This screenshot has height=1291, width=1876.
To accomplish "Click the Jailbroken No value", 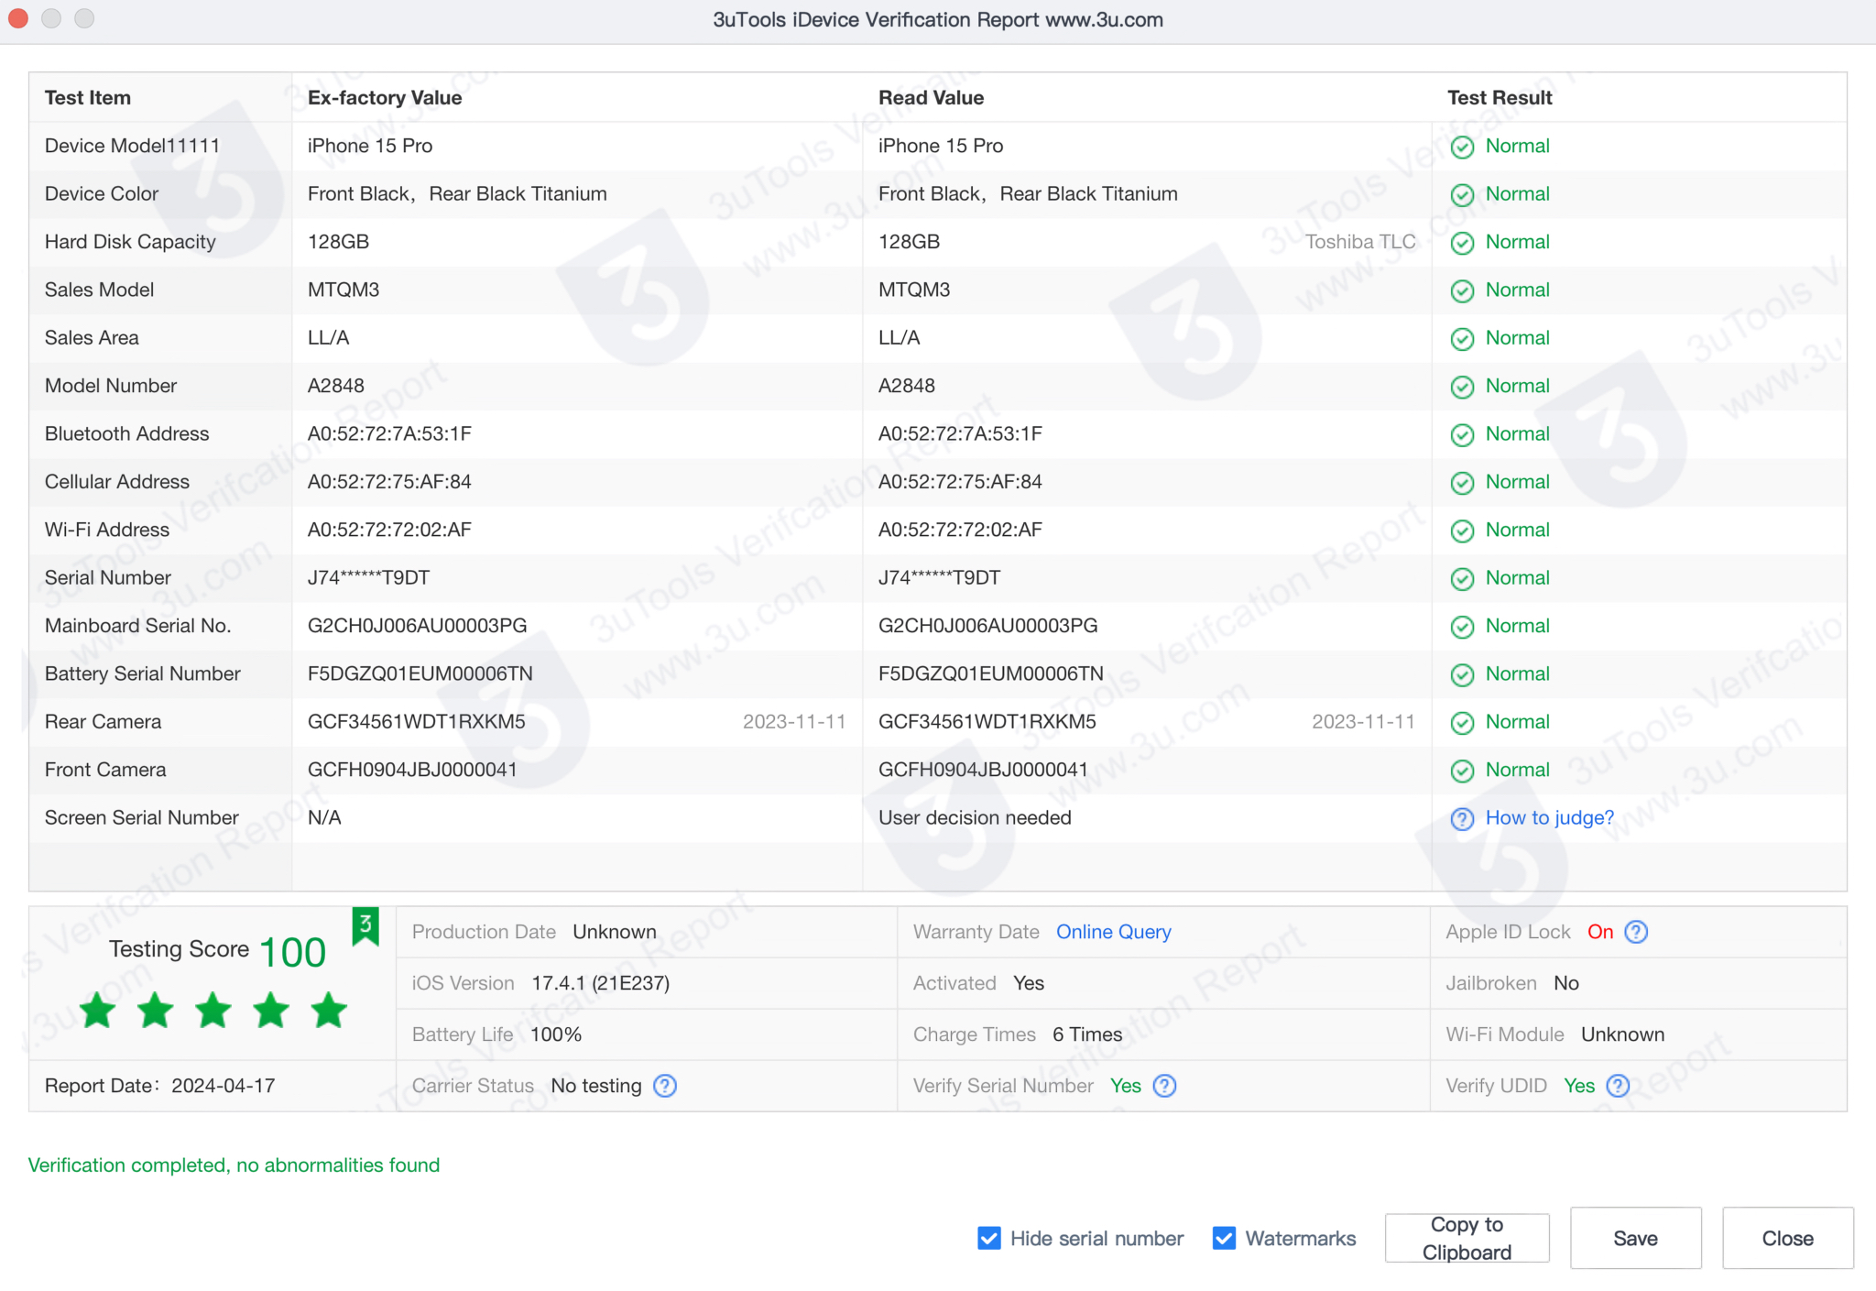I will coord(1566,983).
